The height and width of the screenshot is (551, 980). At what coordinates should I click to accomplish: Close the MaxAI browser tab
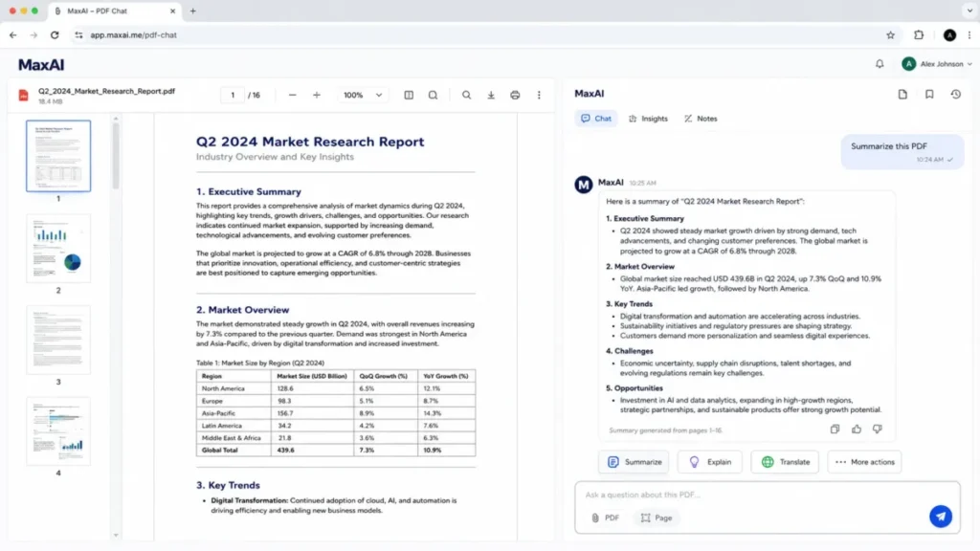[x=172, y=11]
